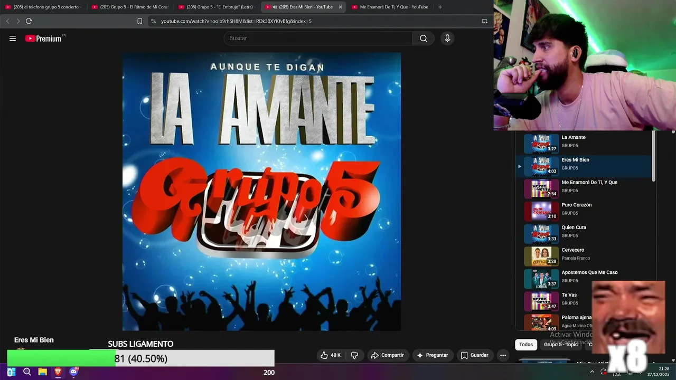
Task: Like the video with 48 K likes
Action: (x=330, y=355)
